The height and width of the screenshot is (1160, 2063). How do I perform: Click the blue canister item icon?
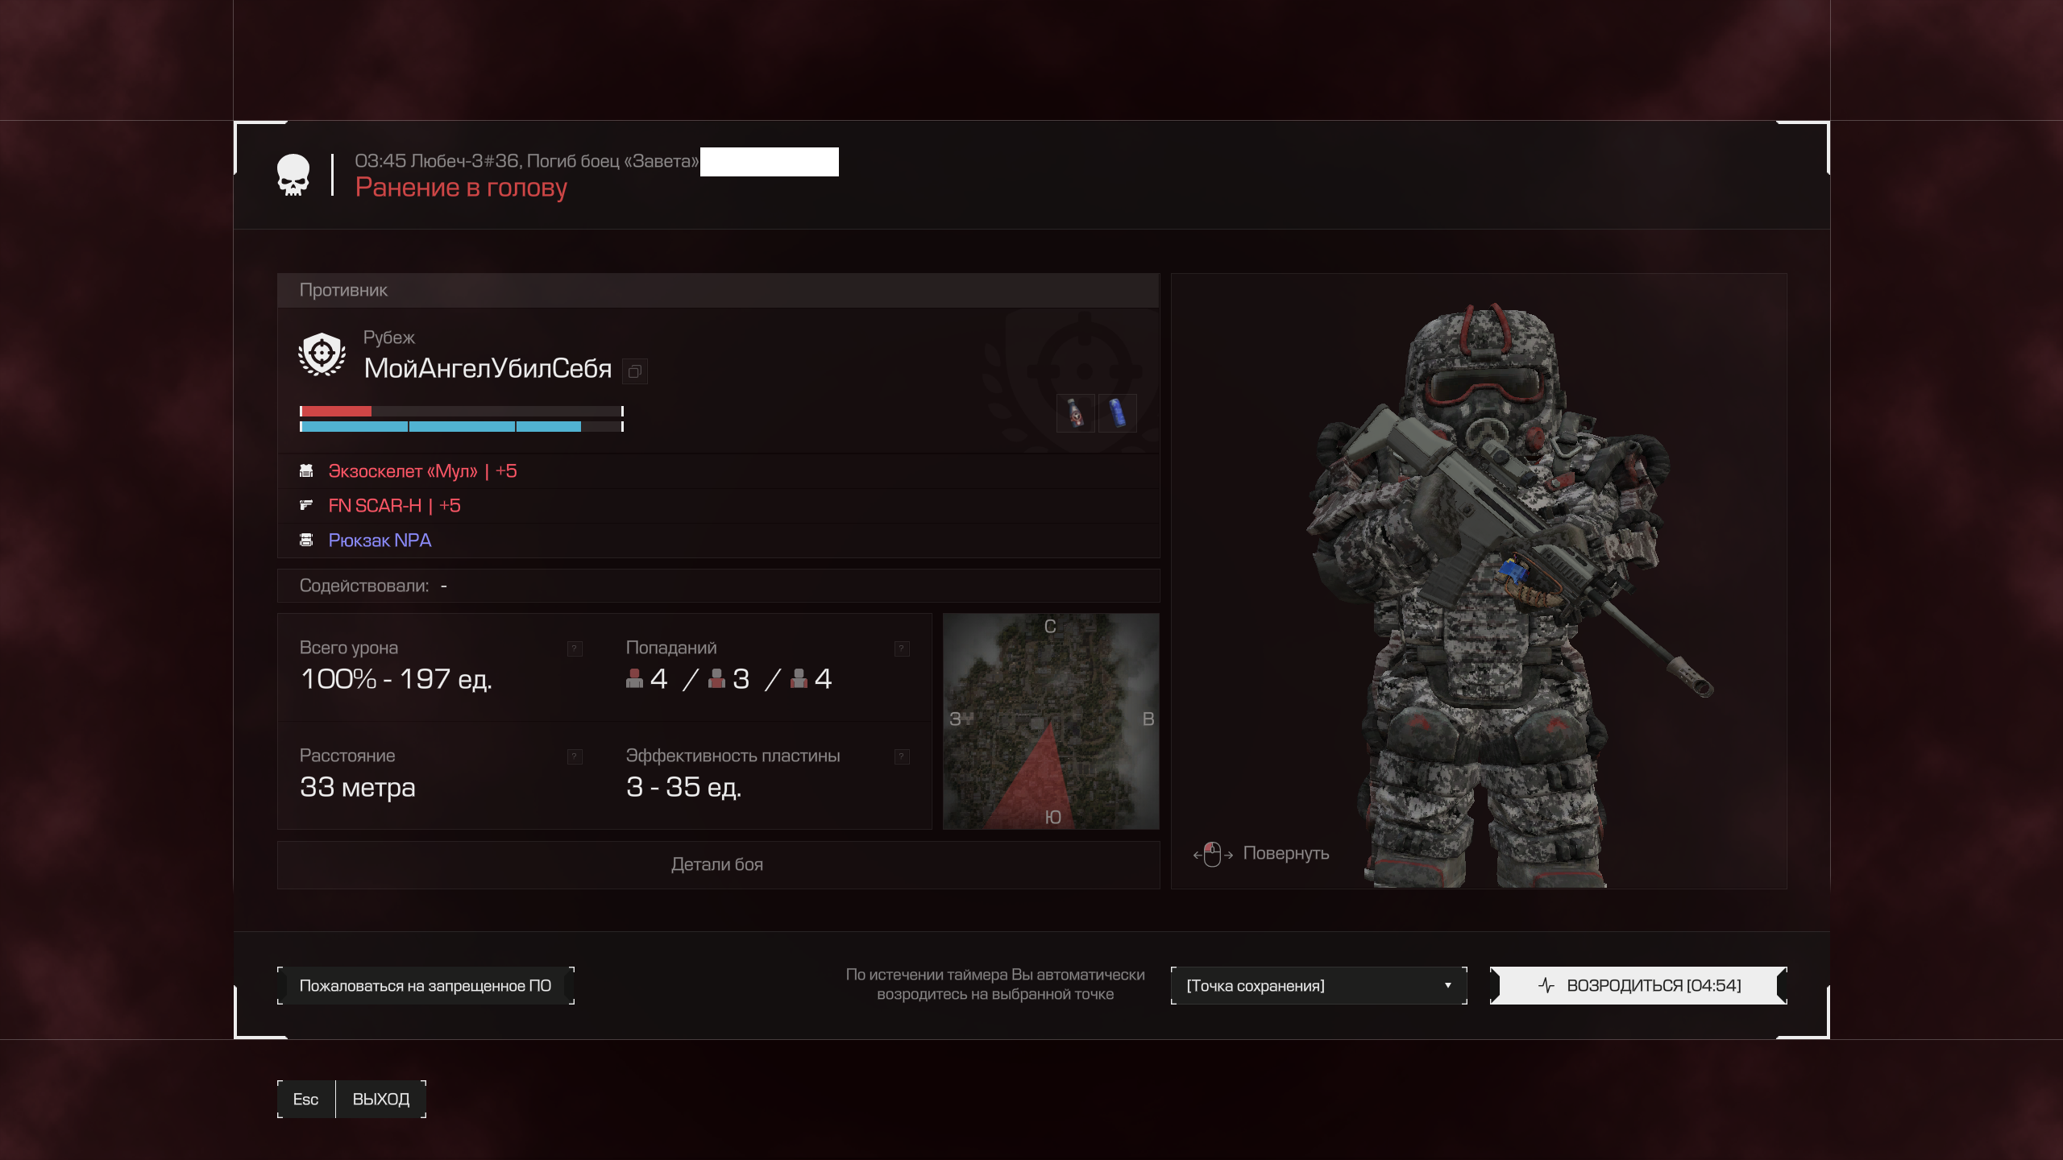(x=1118, y=413)
